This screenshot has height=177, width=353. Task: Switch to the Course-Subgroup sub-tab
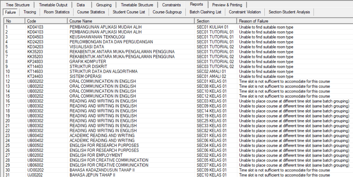pos(167,12)
